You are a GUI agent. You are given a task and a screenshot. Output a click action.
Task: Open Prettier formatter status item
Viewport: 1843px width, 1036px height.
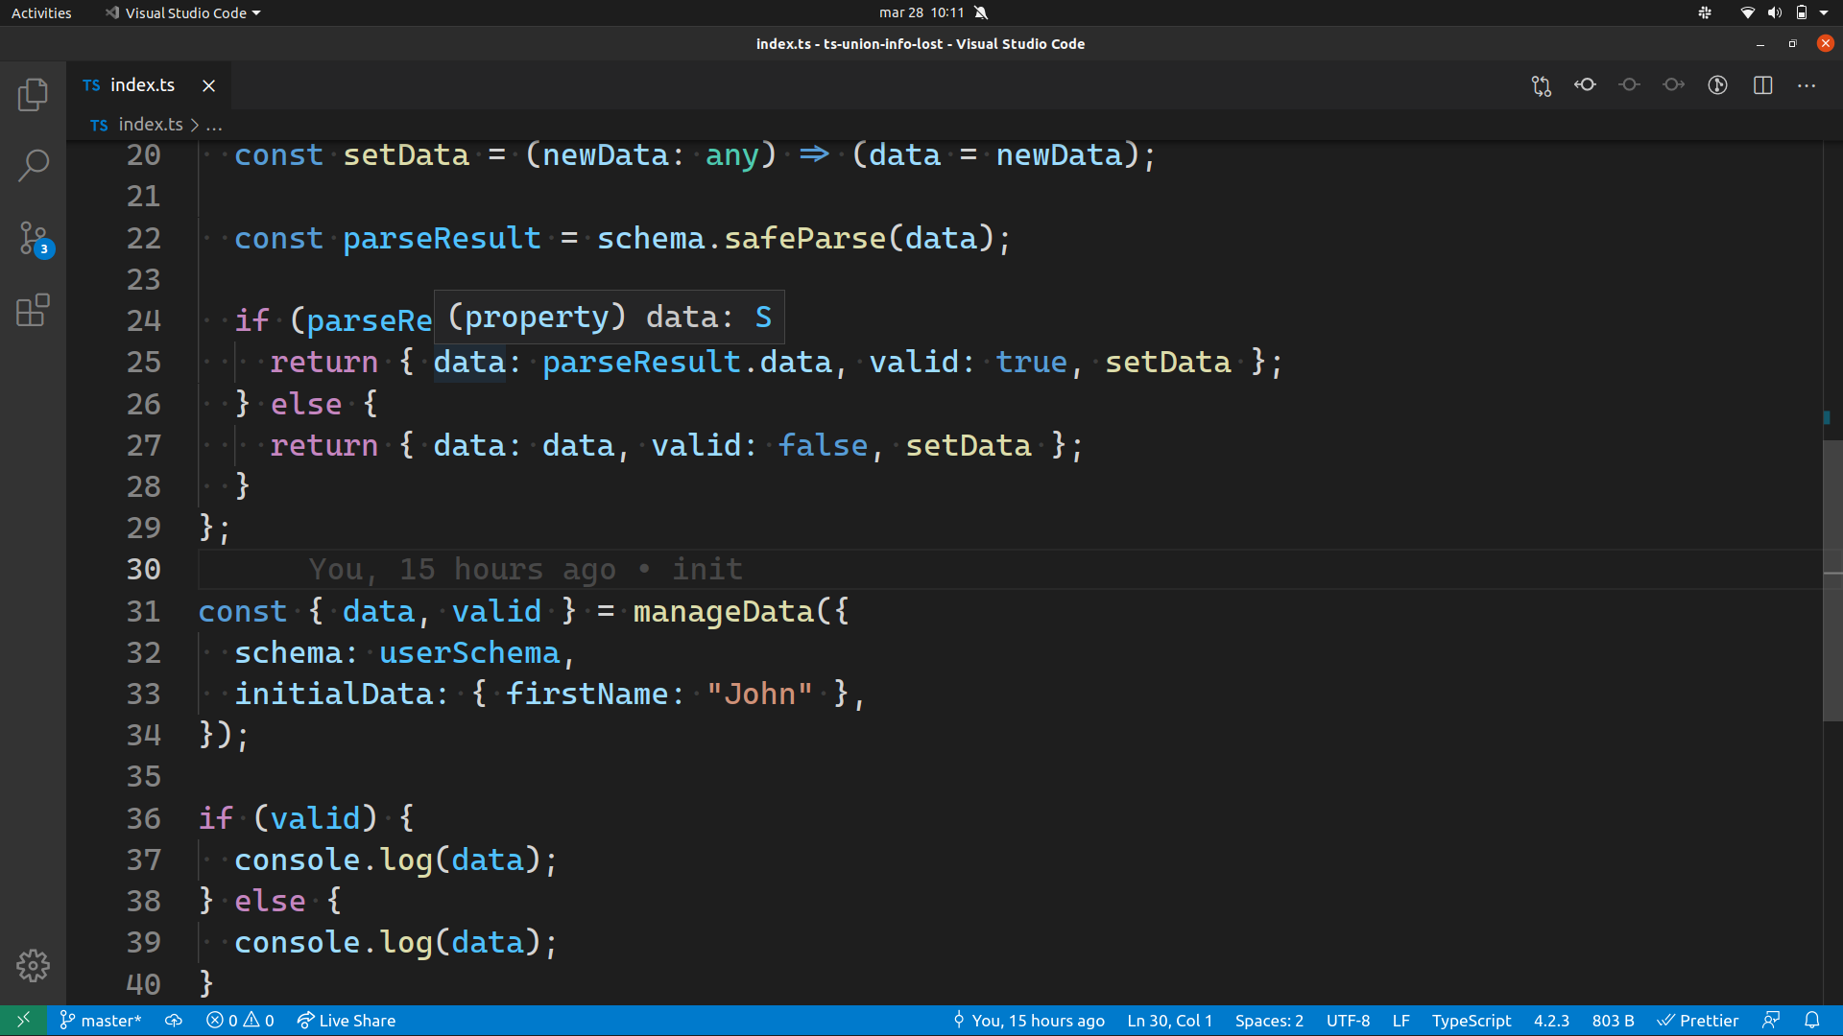1698,1020
